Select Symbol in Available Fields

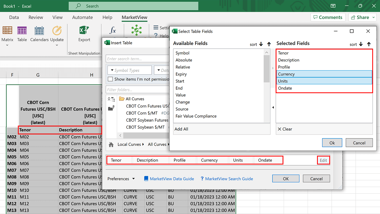(182, 53)
